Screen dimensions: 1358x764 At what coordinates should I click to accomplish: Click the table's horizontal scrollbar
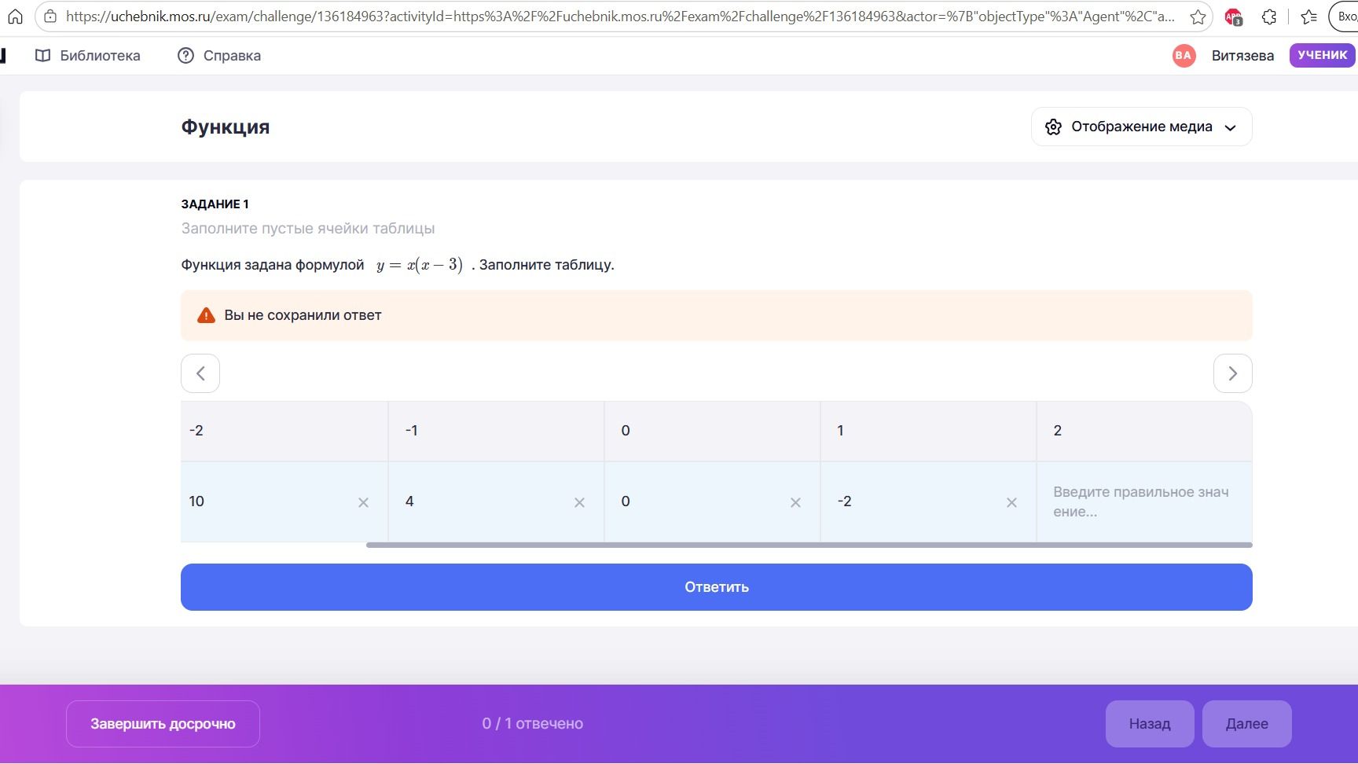point(809,545)
